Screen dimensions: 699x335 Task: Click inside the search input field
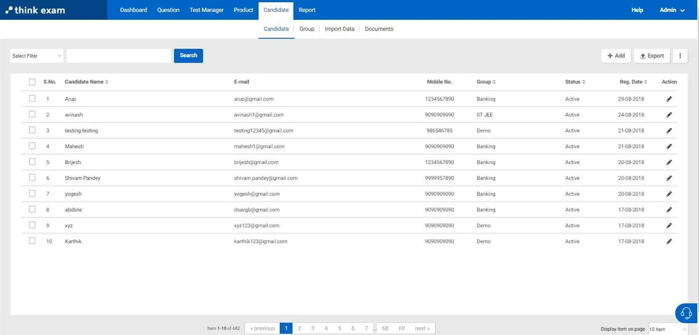(118, 55)
